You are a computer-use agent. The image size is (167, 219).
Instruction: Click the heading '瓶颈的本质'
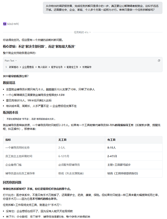pyautogui.click(x=10, y=113)
